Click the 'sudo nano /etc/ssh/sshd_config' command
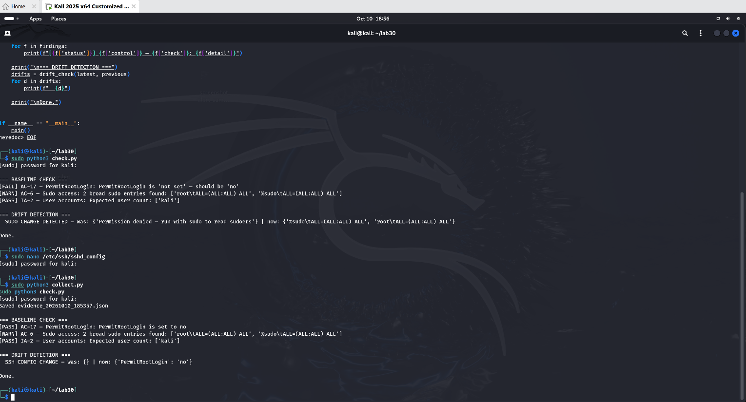746x402 pixels. coord(58,257)
